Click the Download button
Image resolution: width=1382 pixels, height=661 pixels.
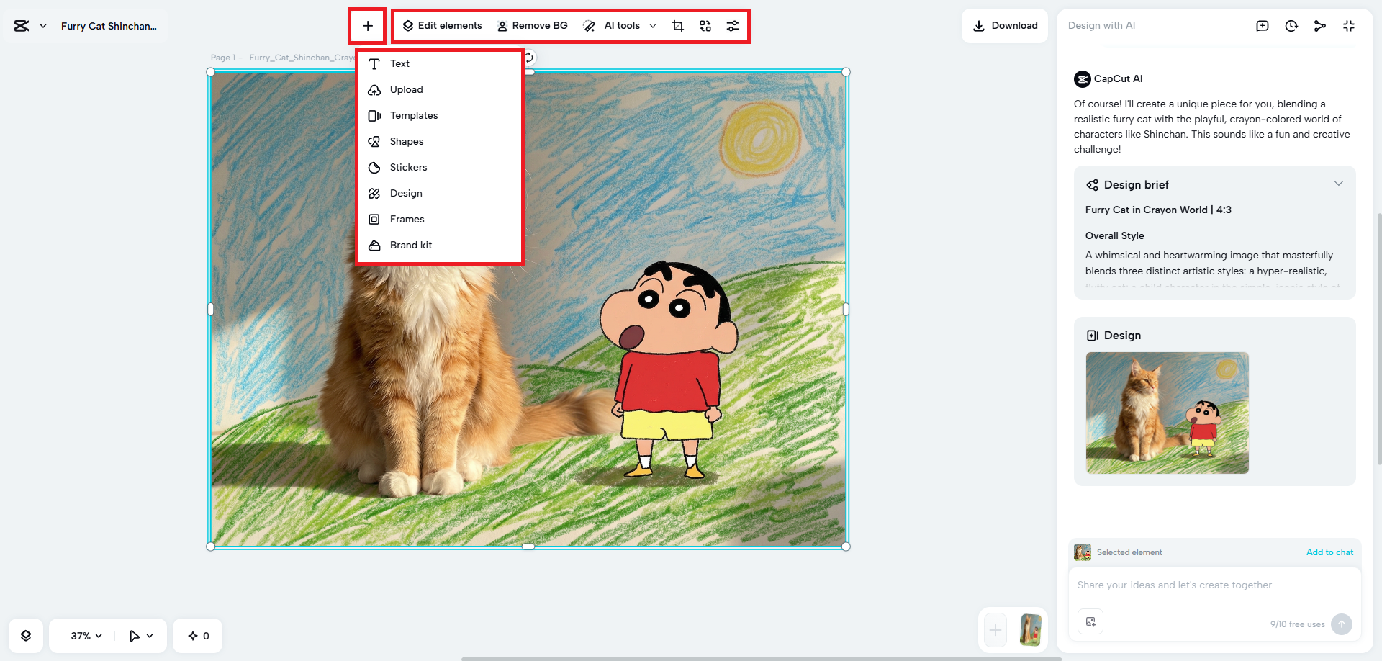[x=1005, y=25]
